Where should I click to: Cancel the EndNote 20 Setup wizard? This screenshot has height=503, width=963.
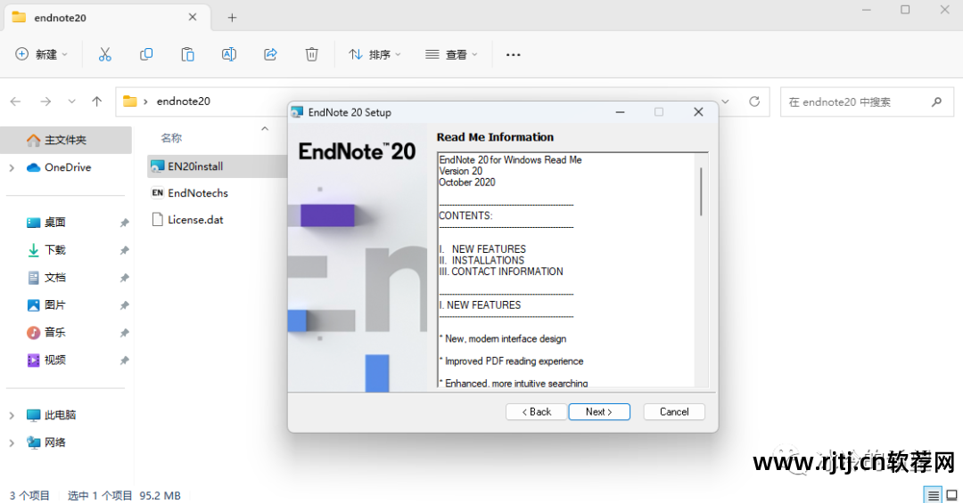674,411
